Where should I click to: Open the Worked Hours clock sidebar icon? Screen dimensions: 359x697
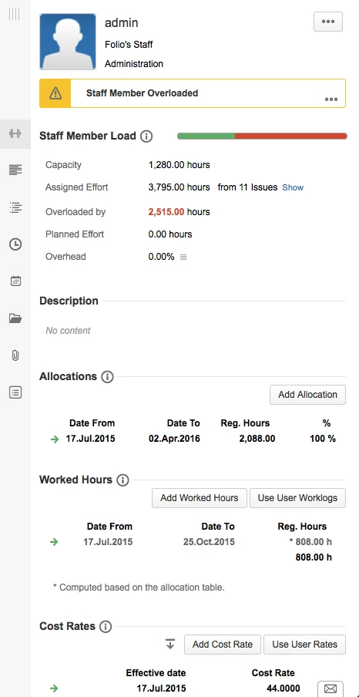point(15,244)
